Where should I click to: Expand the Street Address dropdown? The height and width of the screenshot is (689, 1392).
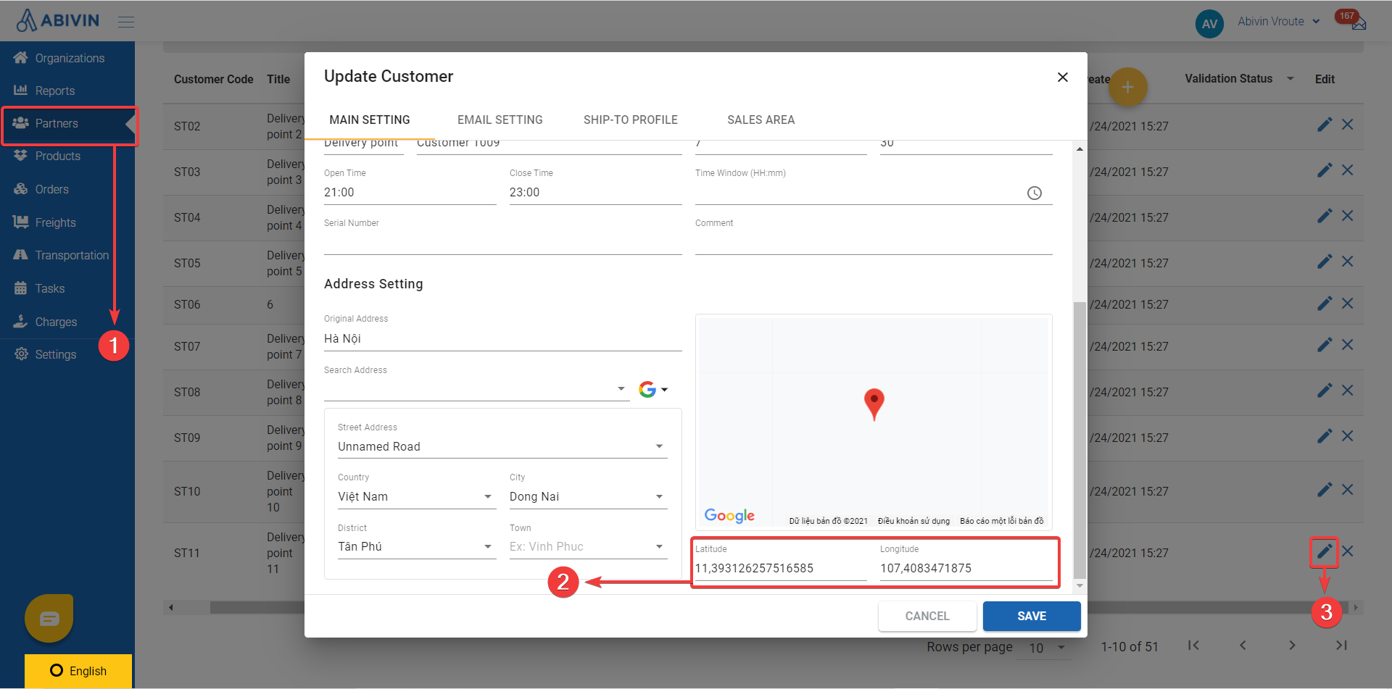point(659,446)
